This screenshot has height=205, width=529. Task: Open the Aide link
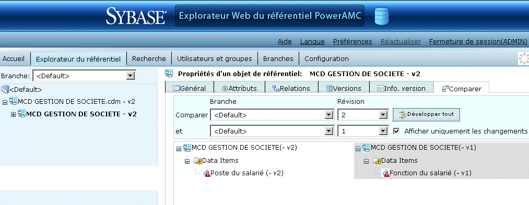285,42
